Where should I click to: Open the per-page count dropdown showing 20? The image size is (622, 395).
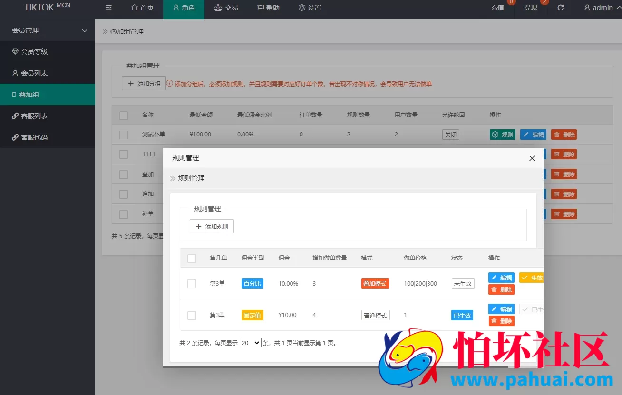250,343
